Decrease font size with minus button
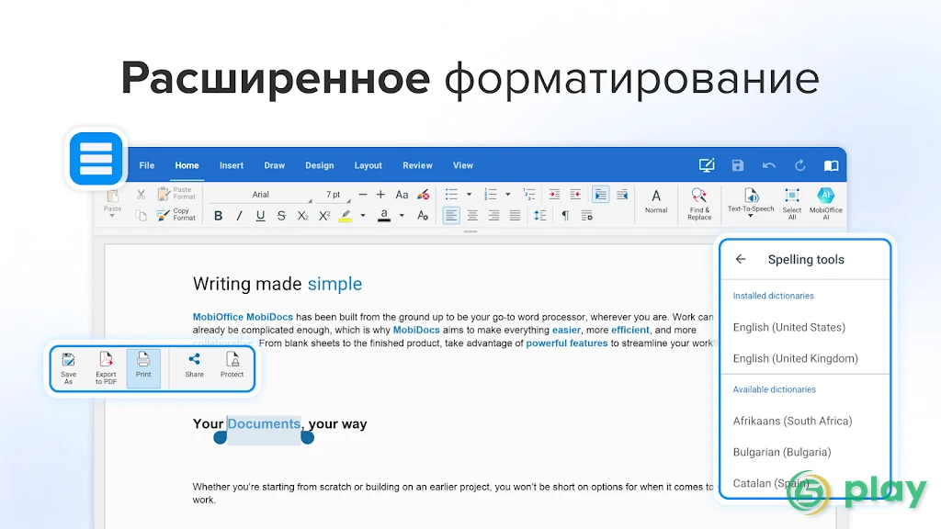This screenshot has height=529, width=941. click(x=362, y=195)
